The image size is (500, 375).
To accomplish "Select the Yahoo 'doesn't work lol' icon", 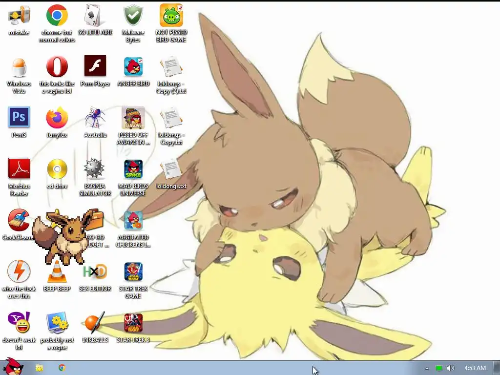I will 19,322.
